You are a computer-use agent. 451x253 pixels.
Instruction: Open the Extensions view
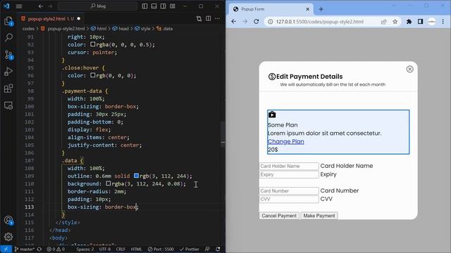8,89
